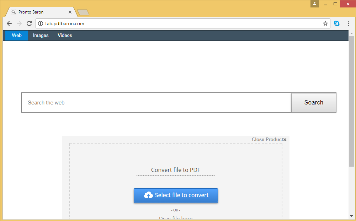View site information icon in address bar

pyautogui.click(x=41, y=23)
